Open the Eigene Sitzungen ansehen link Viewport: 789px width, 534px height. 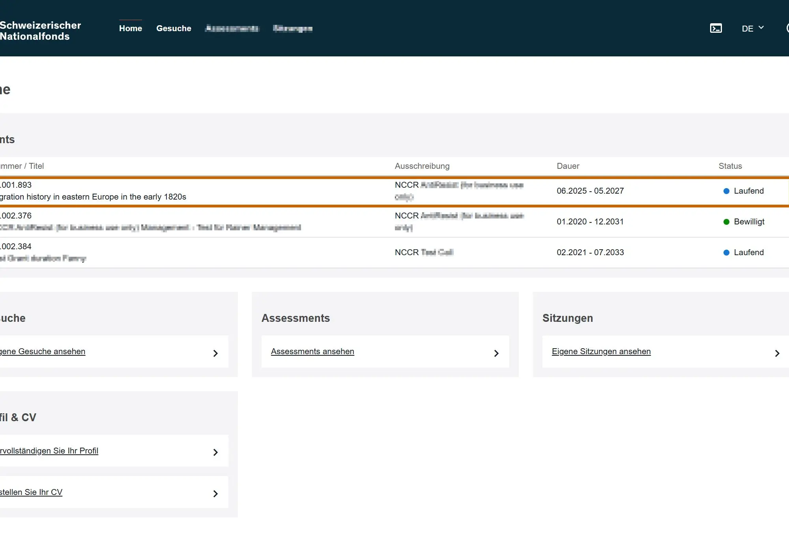[x=601, y=351]
